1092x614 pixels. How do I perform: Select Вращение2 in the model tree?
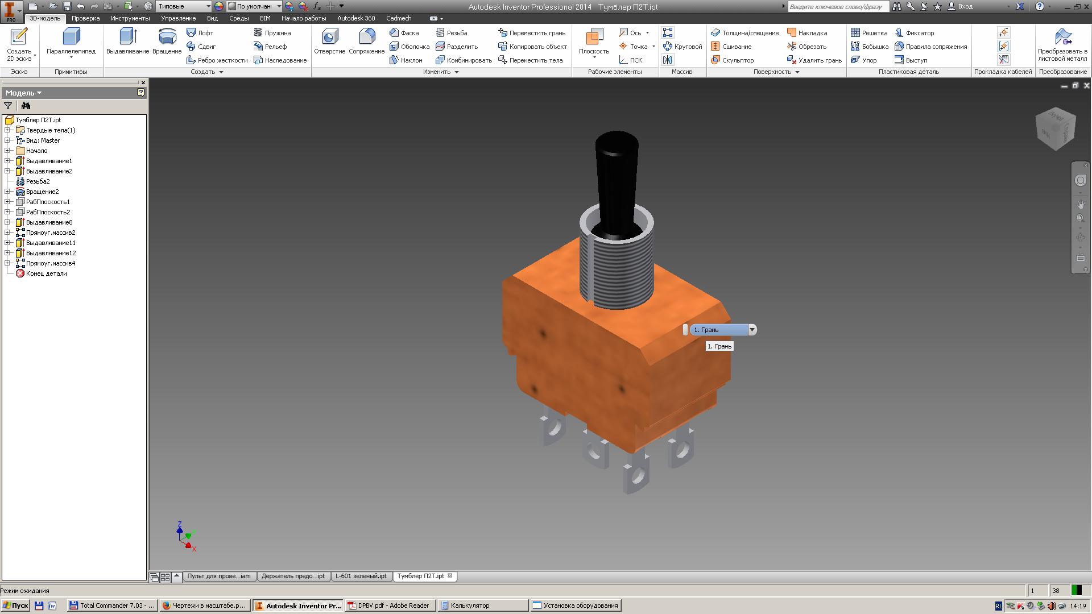(x=42, y=192)
